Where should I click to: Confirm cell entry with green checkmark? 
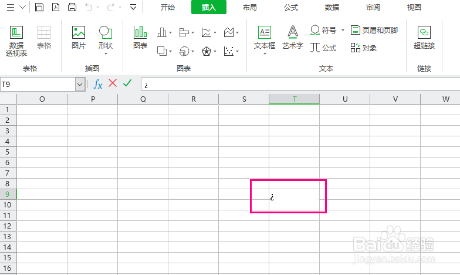click(127, 83)
